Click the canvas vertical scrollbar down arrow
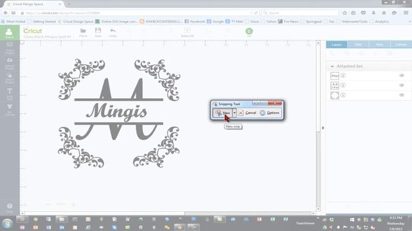Viewport: 412px width, 231px height. [x=318, y=209]
